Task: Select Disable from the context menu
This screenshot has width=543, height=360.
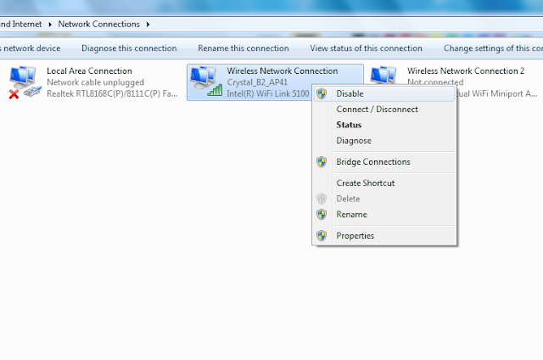Action: point(384,93)
